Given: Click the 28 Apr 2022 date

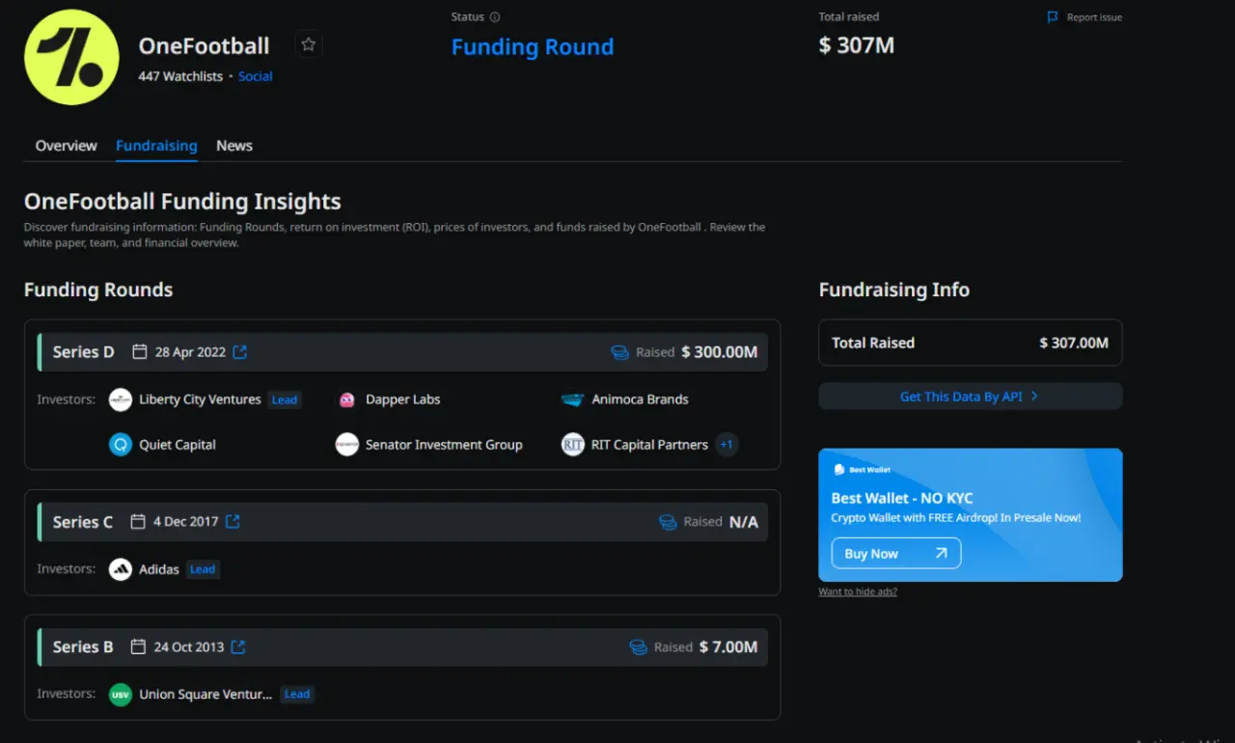Looking at the screenshot, I should [x=190, y=352].
